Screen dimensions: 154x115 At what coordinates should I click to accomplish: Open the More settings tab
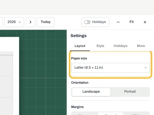tap(141, 46)
